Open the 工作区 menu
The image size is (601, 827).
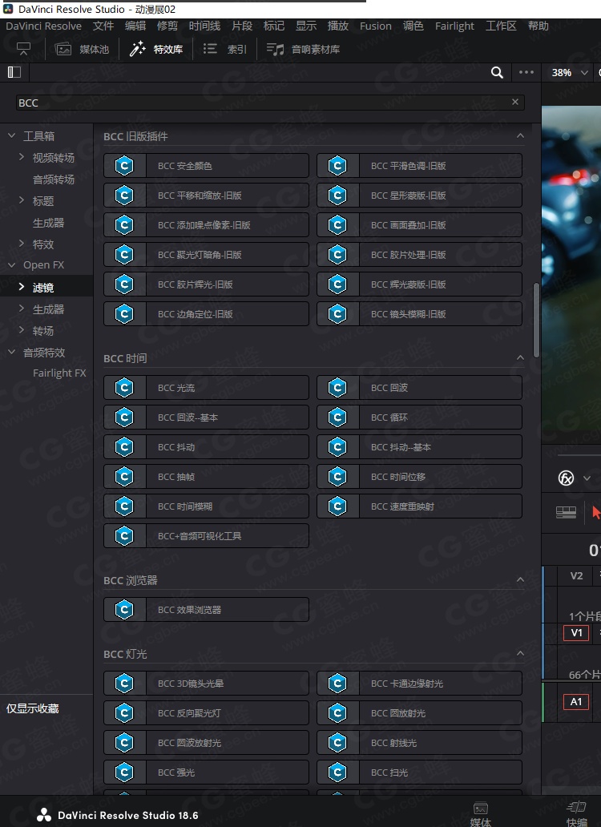[501, 26]
